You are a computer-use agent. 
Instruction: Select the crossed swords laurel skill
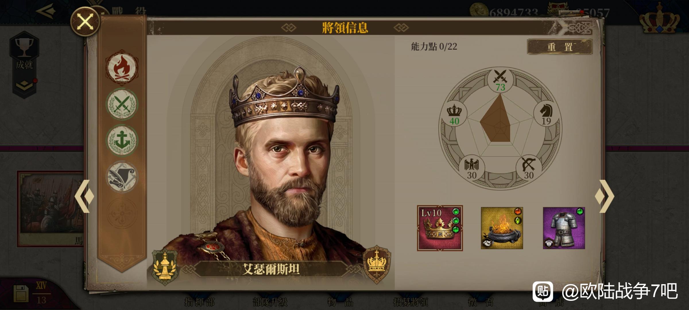pos(122,104)
